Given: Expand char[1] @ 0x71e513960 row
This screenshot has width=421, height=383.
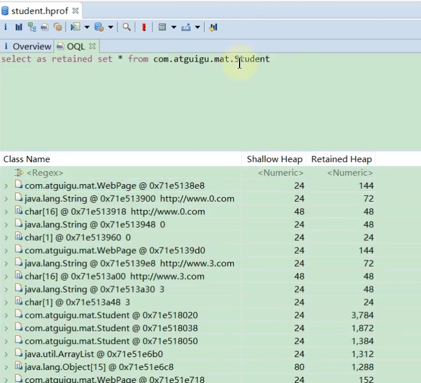Looking at the screenshot, I should tap(6, 238).
